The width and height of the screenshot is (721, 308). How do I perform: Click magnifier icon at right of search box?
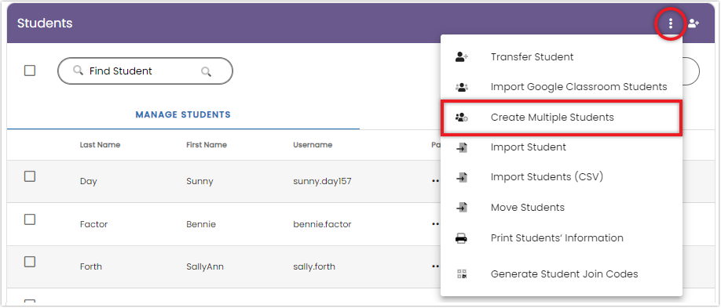pyautogui.click(x=207, y=71)
